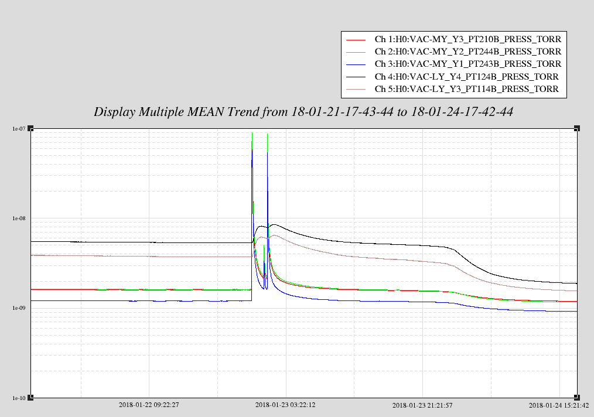594x417 pixels.
Task: Click the 2018-01-22 09:22:27 time label
Action: coord(149,405)
